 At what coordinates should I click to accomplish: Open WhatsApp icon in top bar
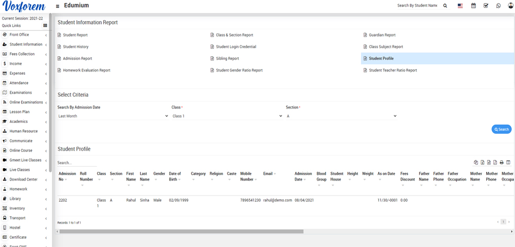pos(498,6)
